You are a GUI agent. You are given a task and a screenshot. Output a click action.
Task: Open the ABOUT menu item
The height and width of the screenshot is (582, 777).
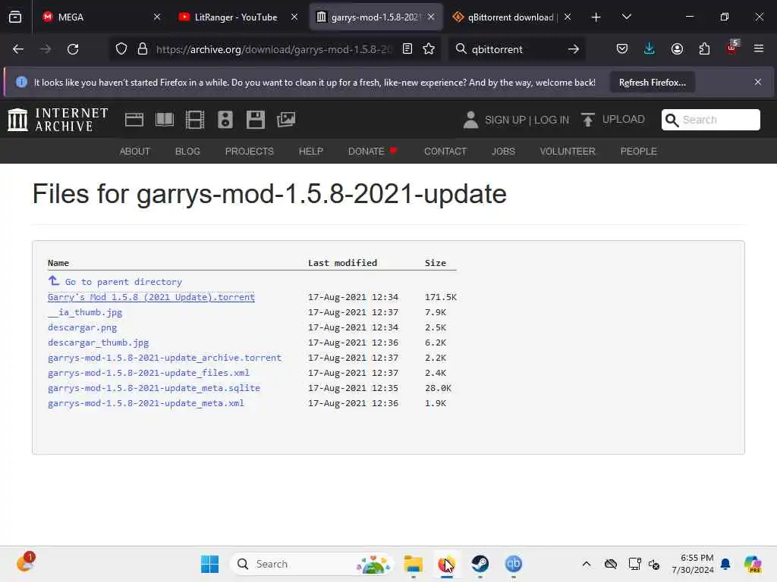[135, 152]
